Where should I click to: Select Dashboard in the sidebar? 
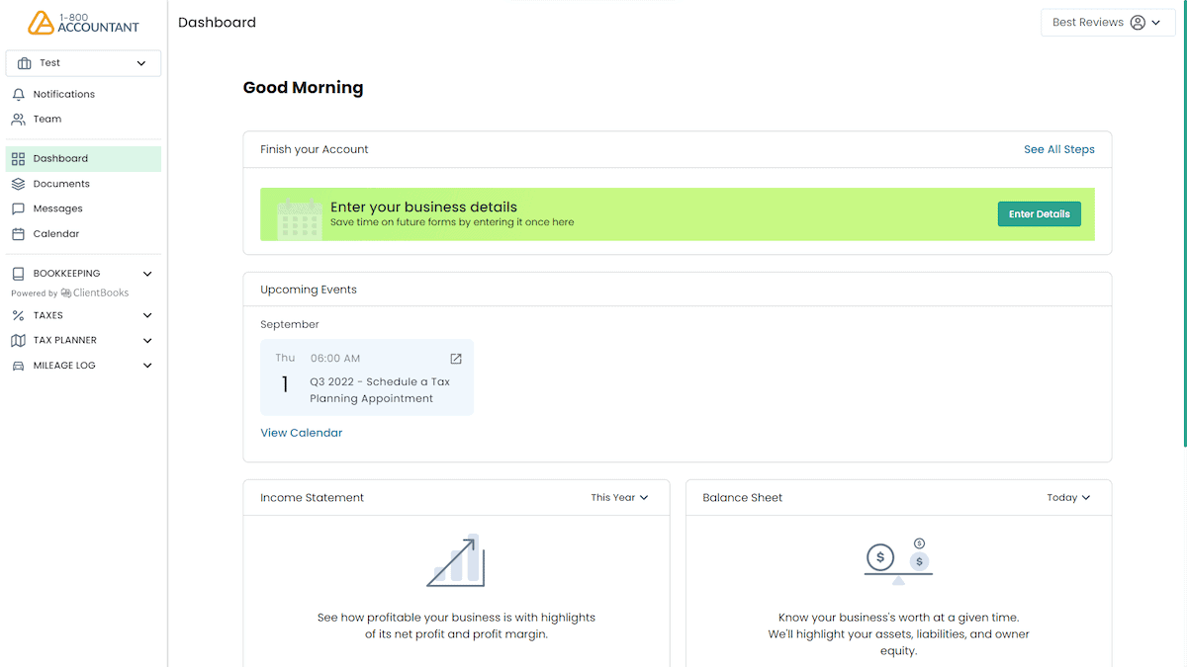click(x=59, y=158)
